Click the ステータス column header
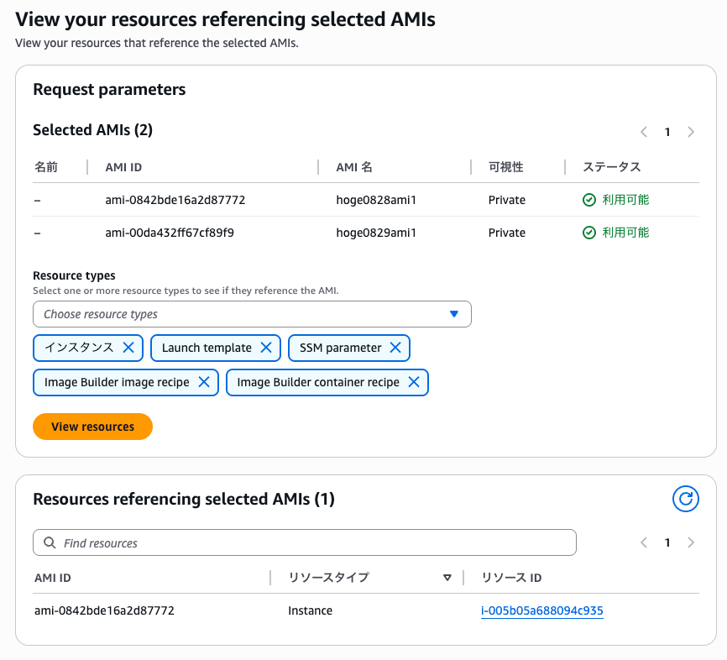This screenshot has width=727, height=660. point(611,167)
